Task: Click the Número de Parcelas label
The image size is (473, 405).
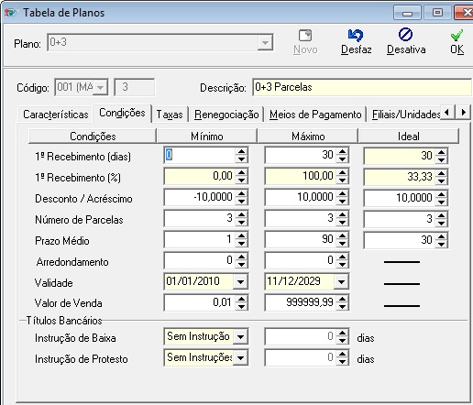Action: point(79,220)
